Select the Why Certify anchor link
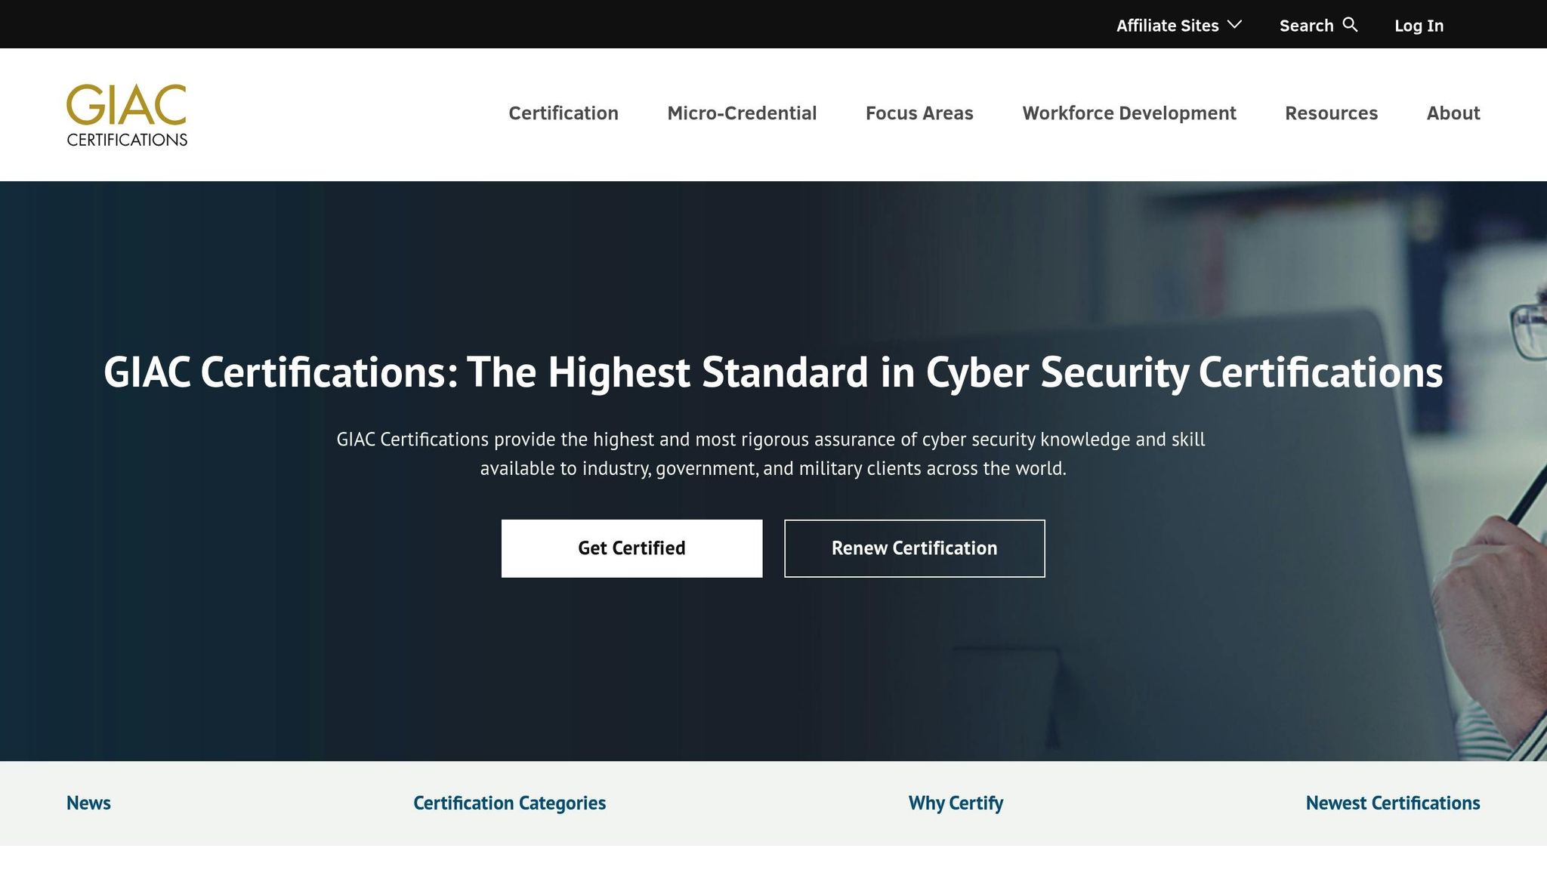The height and width of the screenshot is (870, 1547). [x=956, y=803]
